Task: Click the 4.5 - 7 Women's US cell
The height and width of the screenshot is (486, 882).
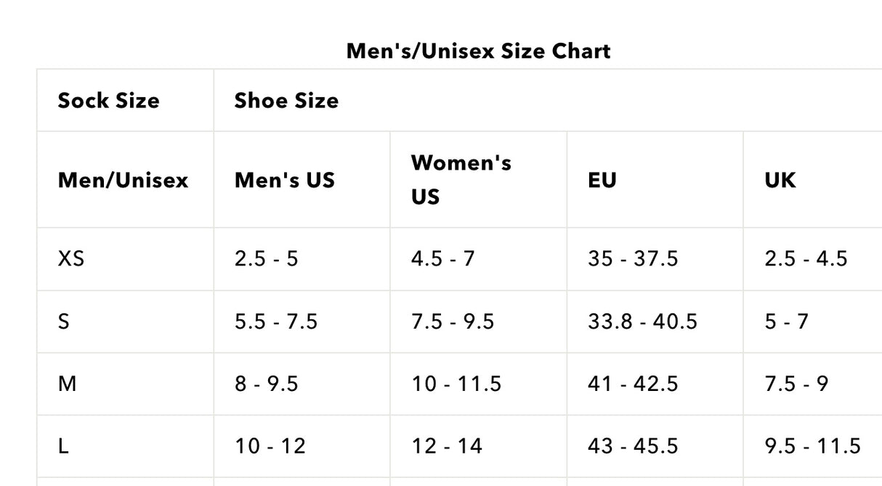Action: coord(442,258)
